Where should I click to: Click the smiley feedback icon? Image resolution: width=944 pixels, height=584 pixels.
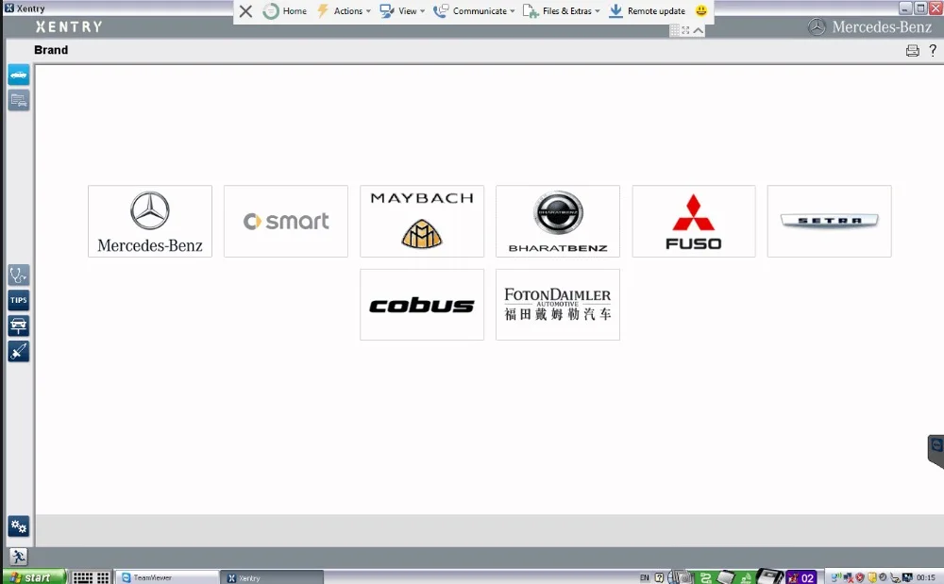coord(700,10)
